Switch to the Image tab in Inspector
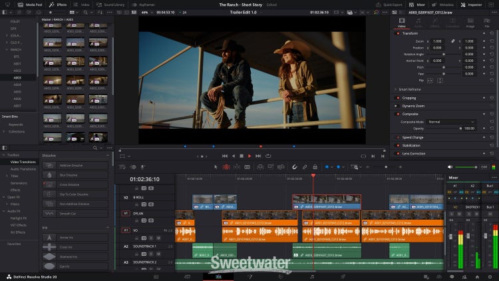The image size is (499, 281). [470, 22]
